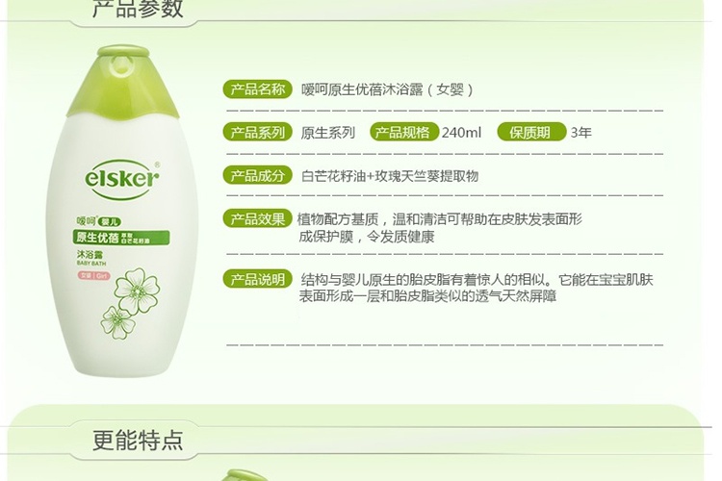This screenshot has width=722, height=481.
Task: Click the 更能特点 section heading
Action: 138,440
